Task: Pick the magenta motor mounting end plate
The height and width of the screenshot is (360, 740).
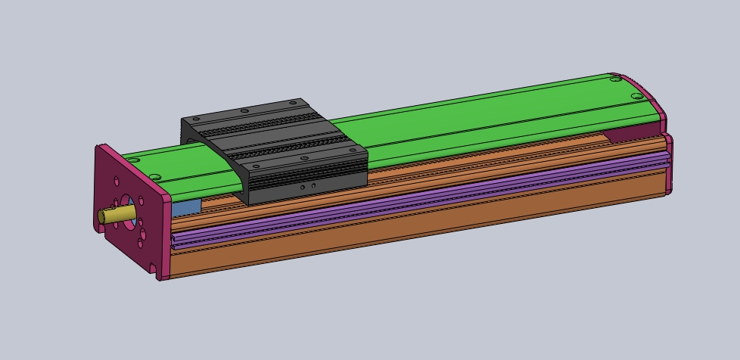Action: [x=132, y=213]
